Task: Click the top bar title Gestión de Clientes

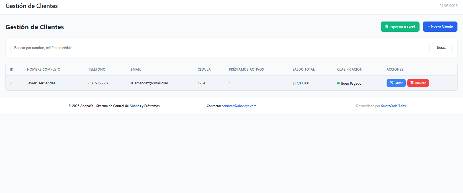Action: click(x=32, y=6)
